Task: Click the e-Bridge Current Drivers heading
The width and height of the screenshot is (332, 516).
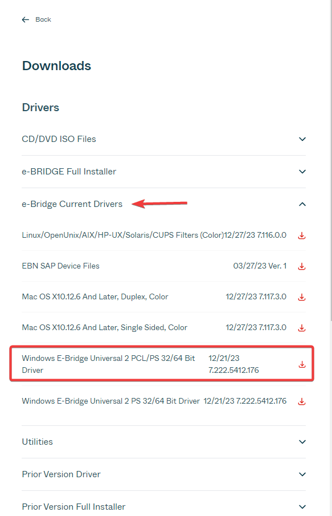Action: pyautogui.click(x=72, y=204)
